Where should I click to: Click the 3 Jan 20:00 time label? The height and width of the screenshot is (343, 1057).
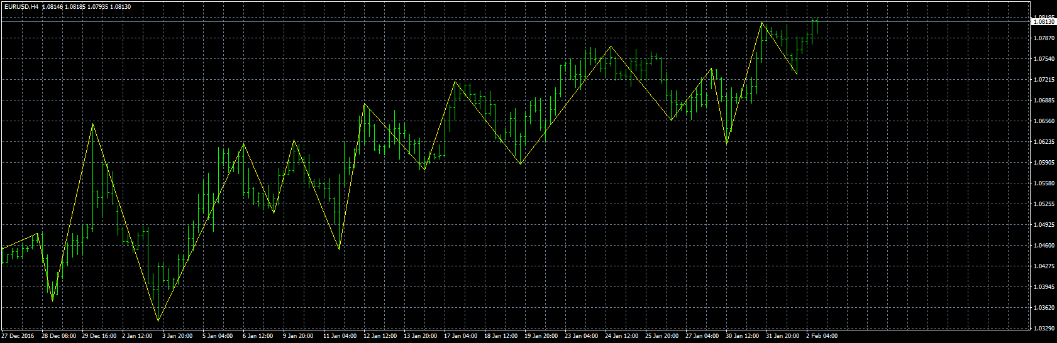[177, 336]
